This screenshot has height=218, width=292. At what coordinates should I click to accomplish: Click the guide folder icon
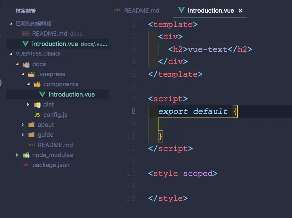click(31, 134)
